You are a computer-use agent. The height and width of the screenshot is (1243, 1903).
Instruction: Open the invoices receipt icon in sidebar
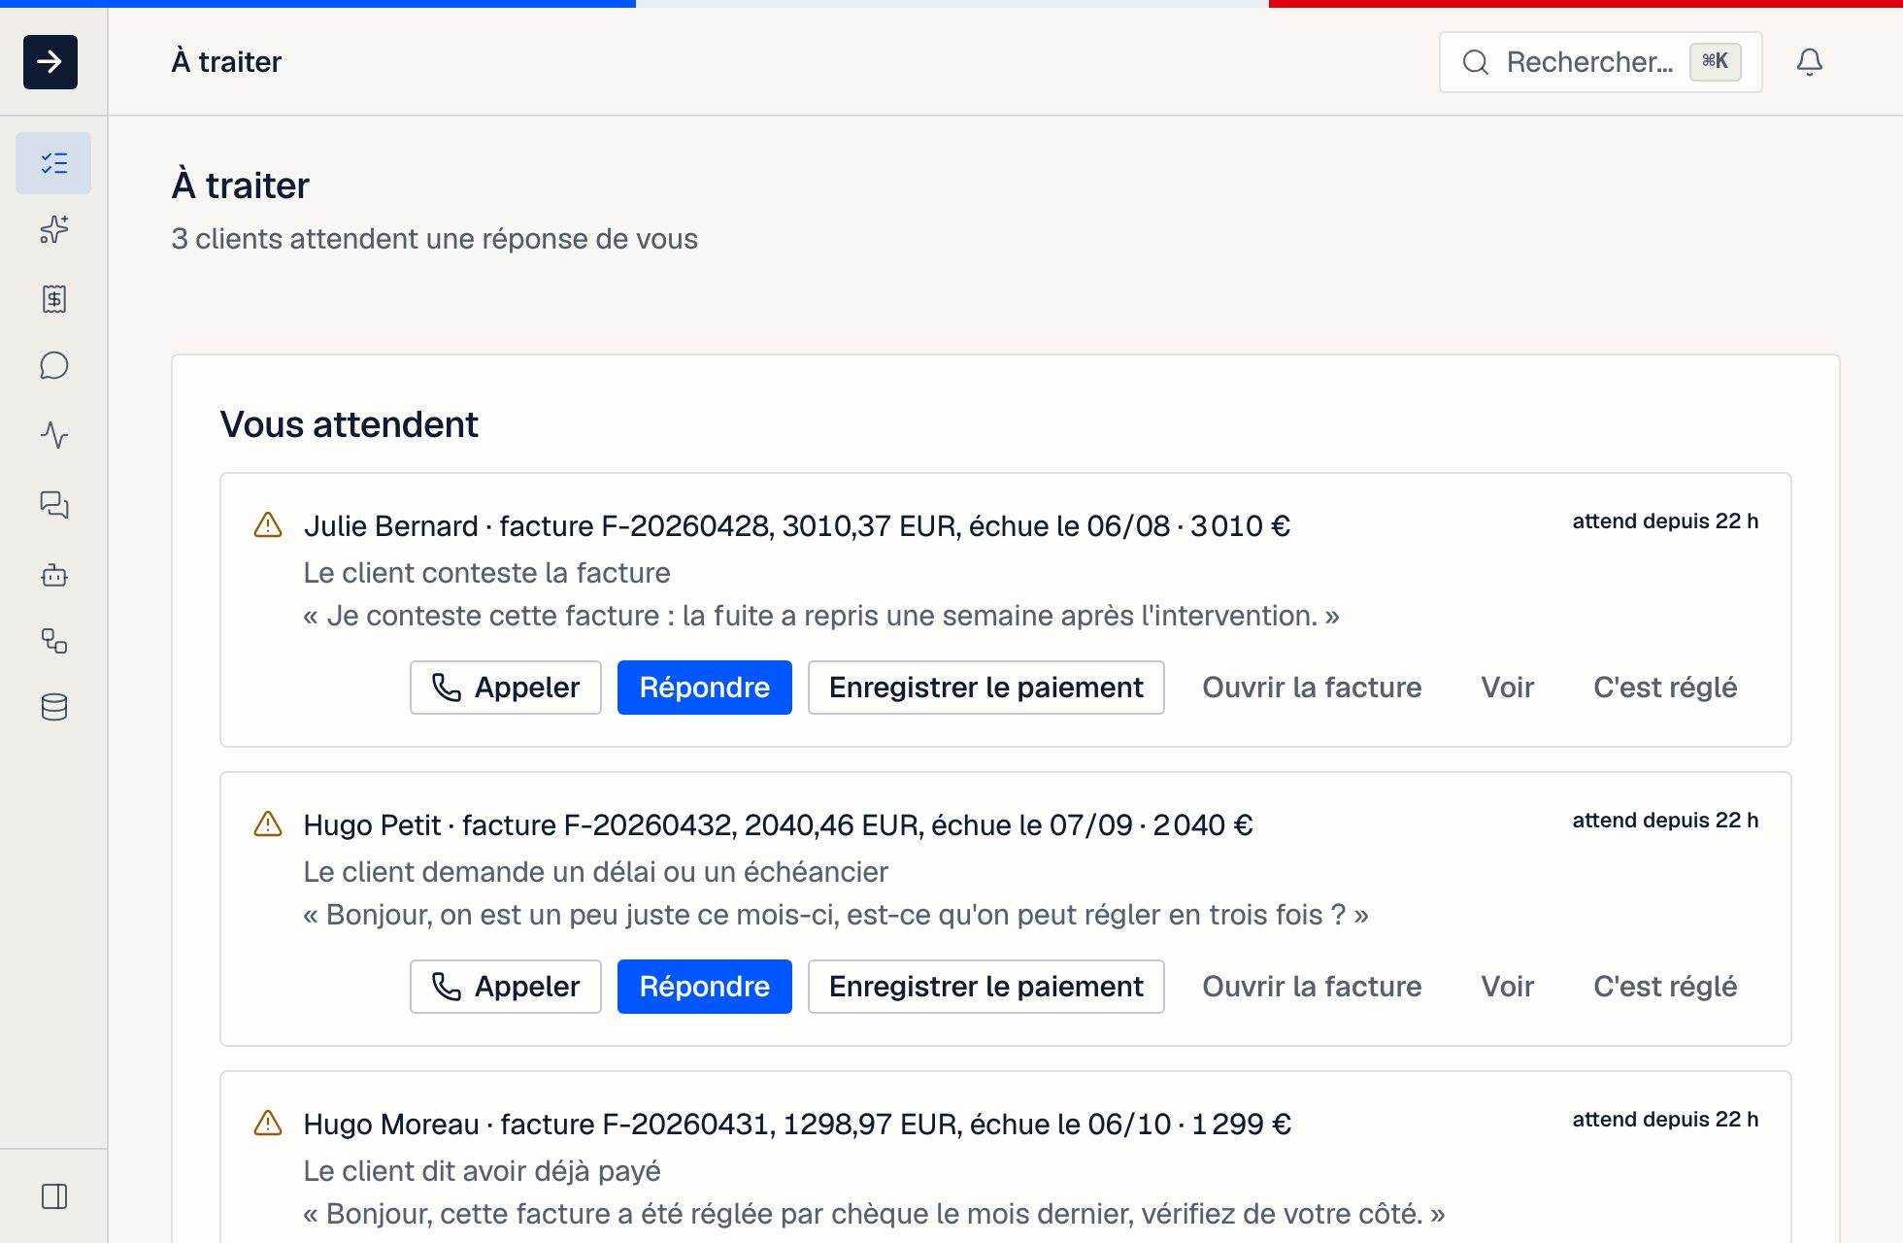(53, 299)
